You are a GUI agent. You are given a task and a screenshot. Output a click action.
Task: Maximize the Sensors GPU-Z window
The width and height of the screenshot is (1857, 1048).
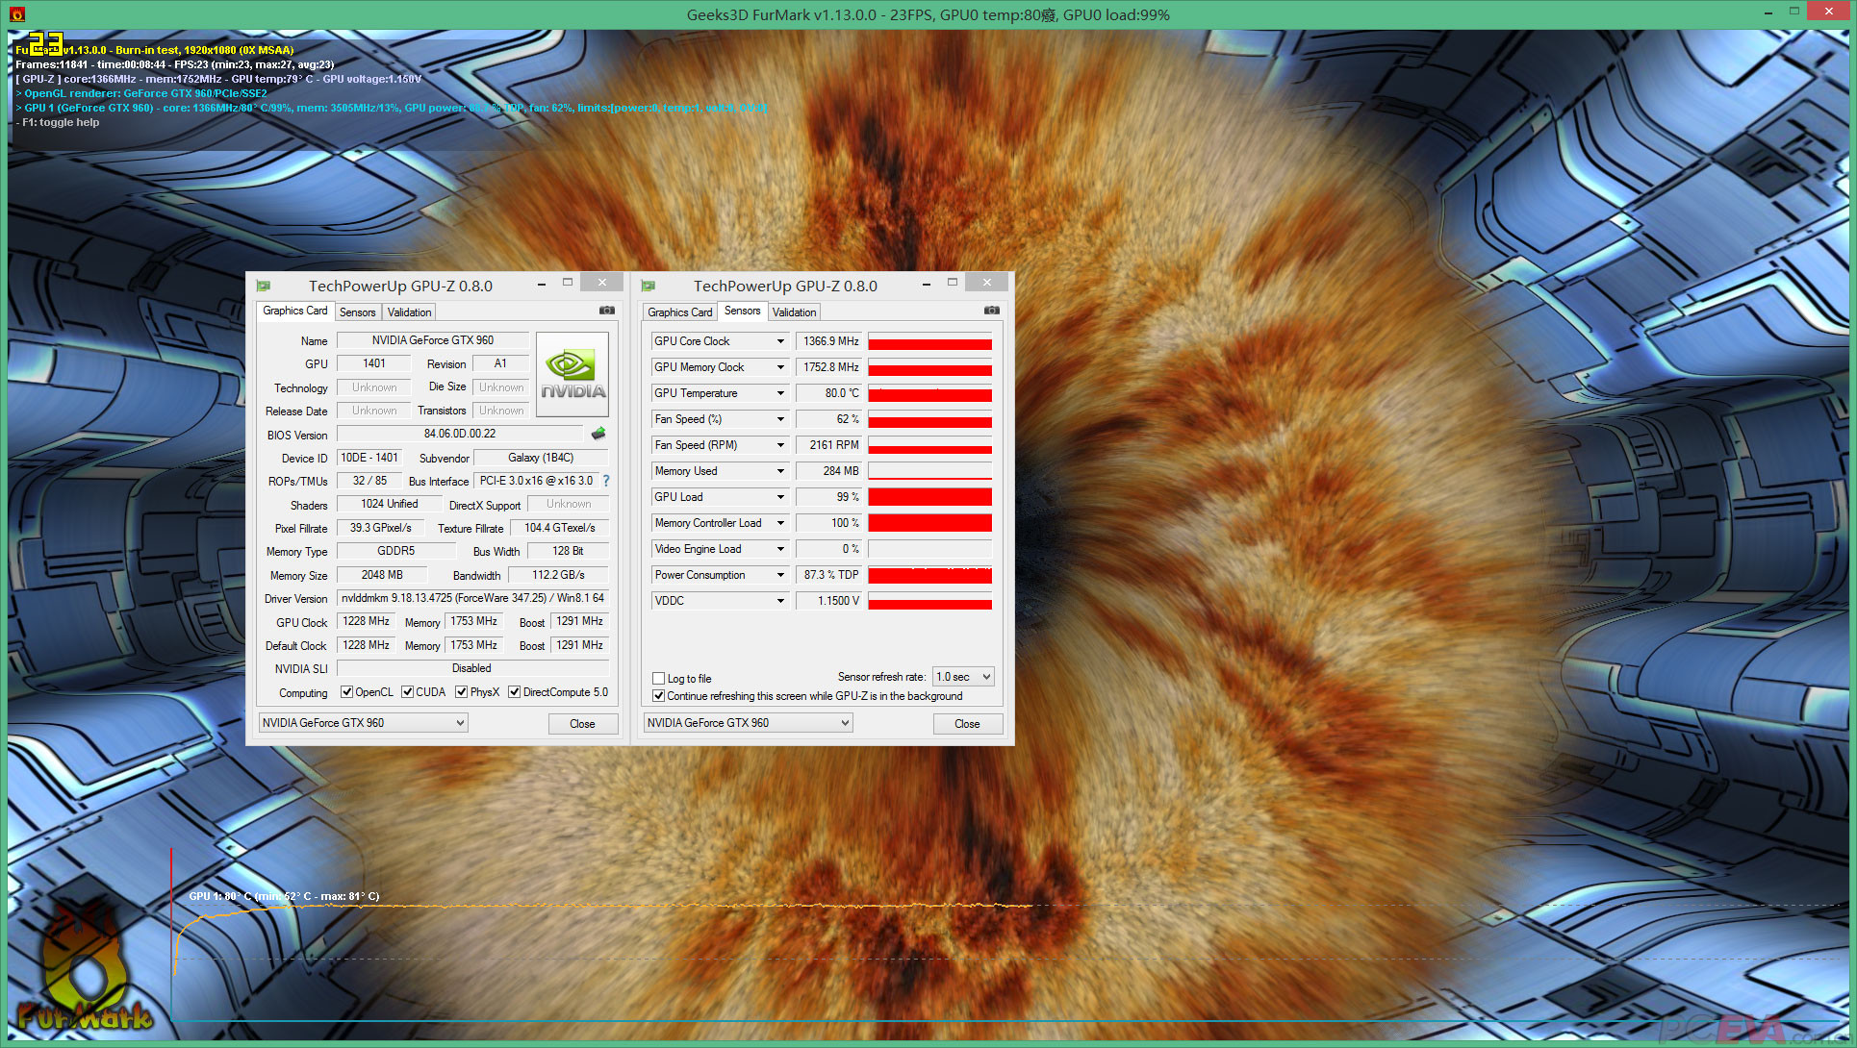(953, 283)
